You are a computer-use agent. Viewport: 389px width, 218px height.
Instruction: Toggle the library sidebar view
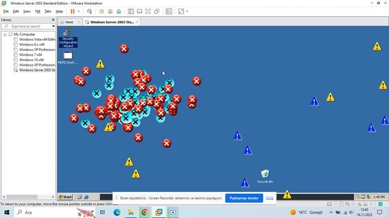[131, 12]
